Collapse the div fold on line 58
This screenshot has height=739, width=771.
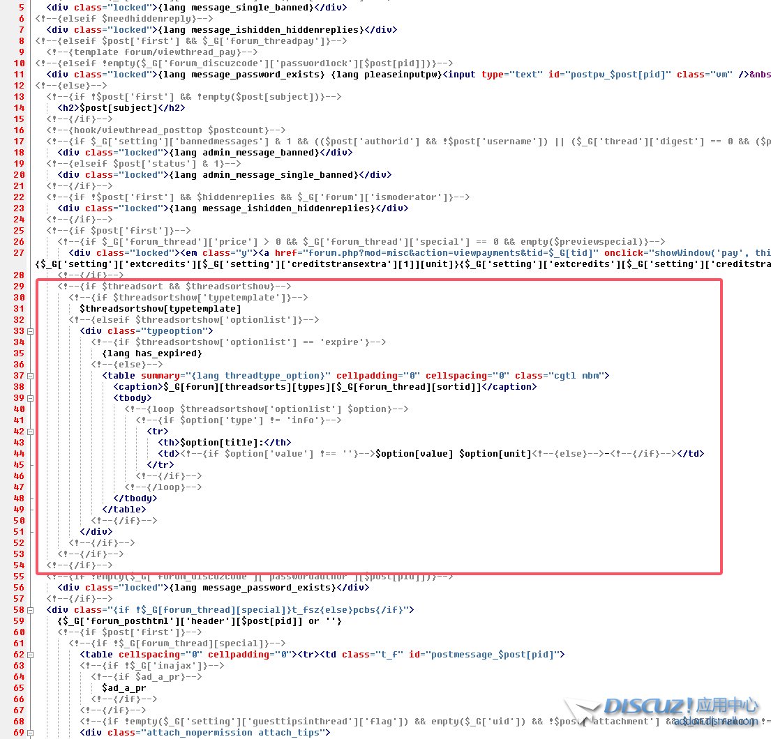point(30,610)
